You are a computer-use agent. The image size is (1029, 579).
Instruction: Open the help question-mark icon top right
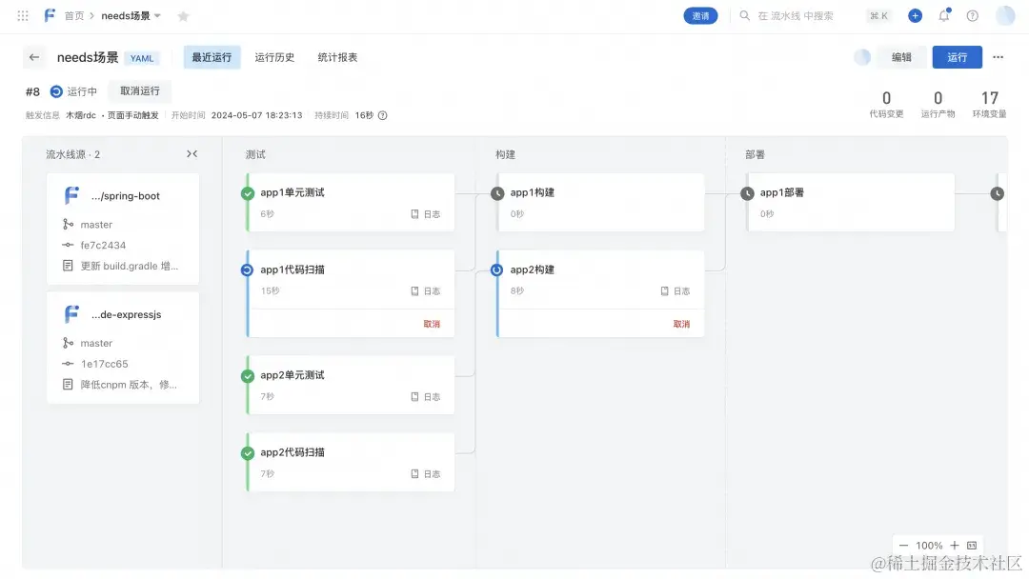971,15
